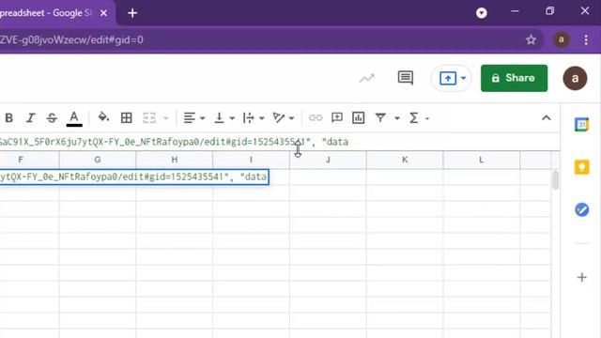
Task: Open Google Keep side panel
Action: click(x=582, y=167)
